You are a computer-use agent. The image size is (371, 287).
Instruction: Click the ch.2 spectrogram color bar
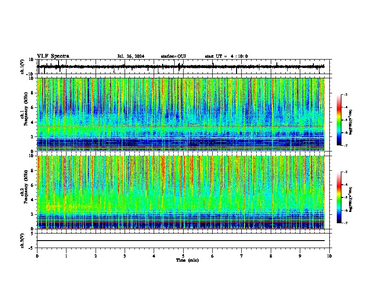point(339,197)
